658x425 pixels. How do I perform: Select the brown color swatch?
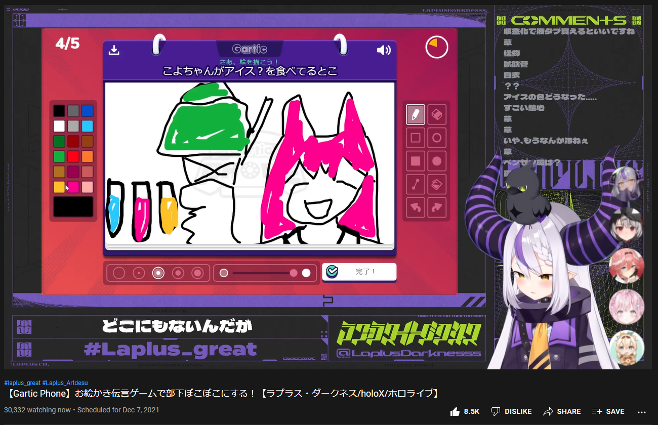click(x=88, y=141)
